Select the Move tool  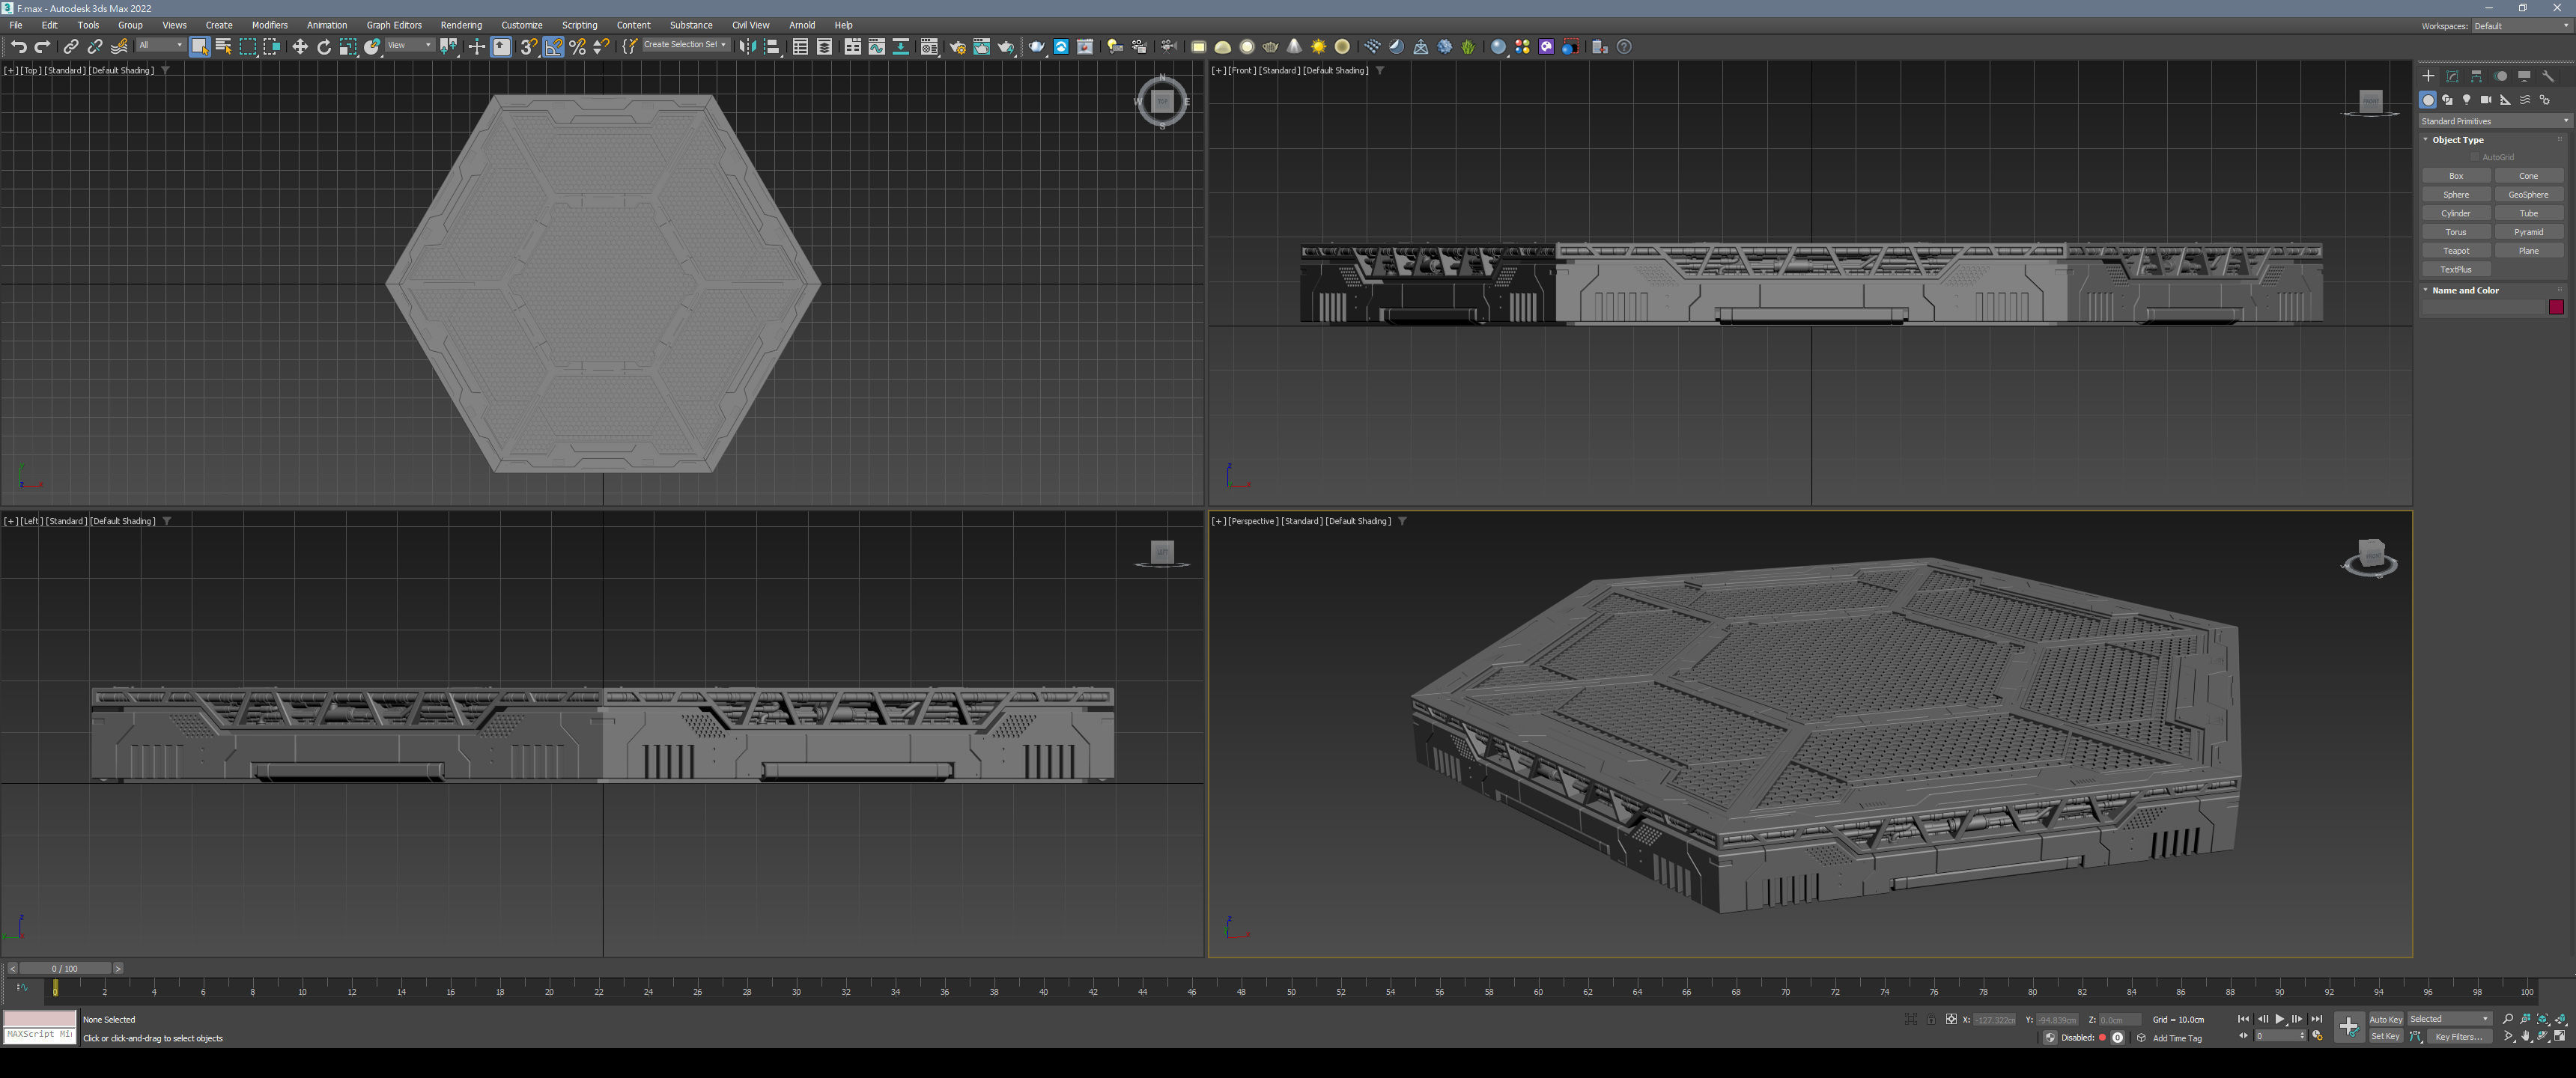coord(299,46)
